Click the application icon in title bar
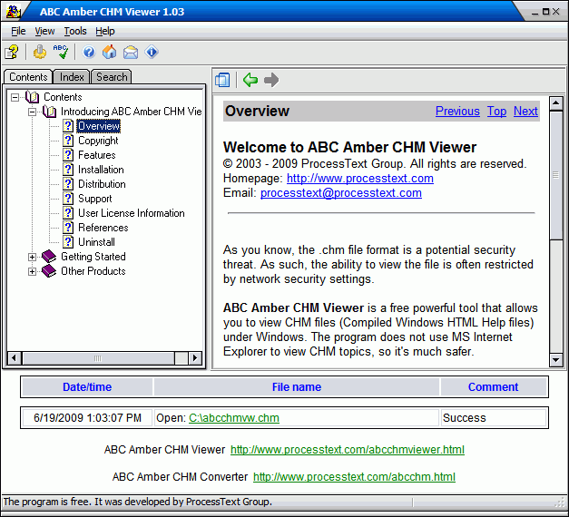The width and height of the screenshot is (569, 517). [x=13, y=11]
